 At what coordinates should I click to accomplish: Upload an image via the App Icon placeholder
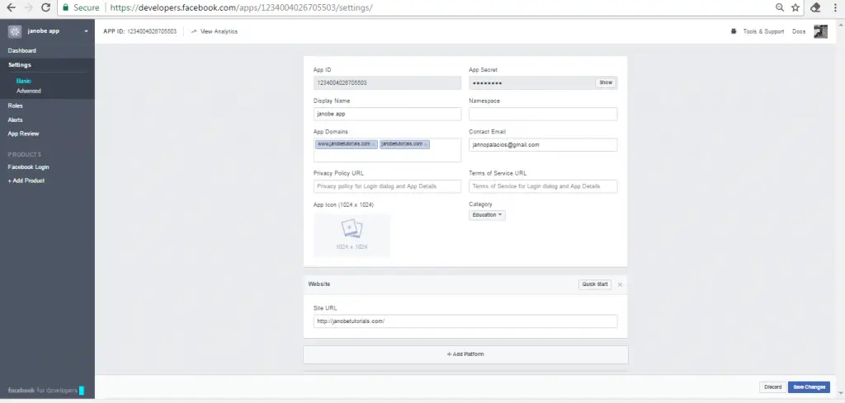(352, 235)
